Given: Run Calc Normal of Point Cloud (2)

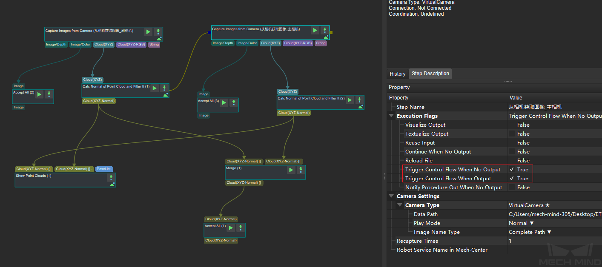Looking at the screenshot, I should click(350, 100).
